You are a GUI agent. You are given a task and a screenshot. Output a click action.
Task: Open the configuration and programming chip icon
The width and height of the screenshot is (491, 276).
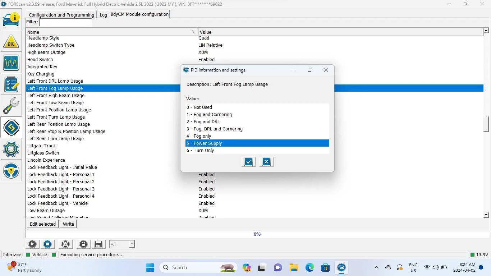[x=11, y=127]
